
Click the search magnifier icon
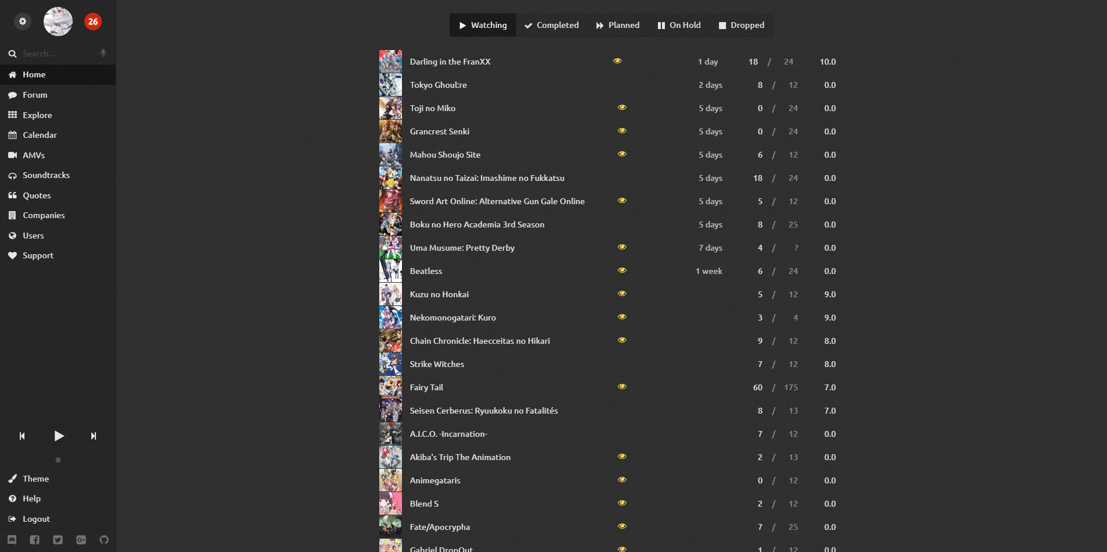(12, 54)
